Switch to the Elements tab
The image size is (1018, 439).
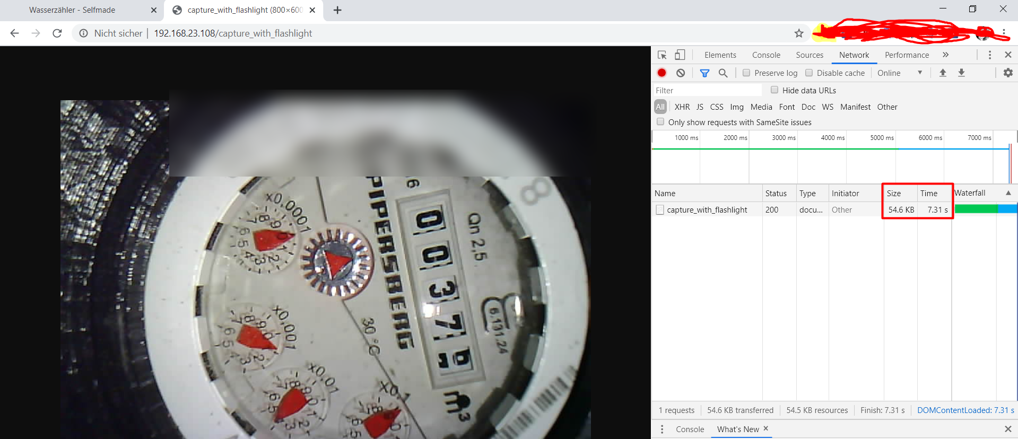(720, 55)
